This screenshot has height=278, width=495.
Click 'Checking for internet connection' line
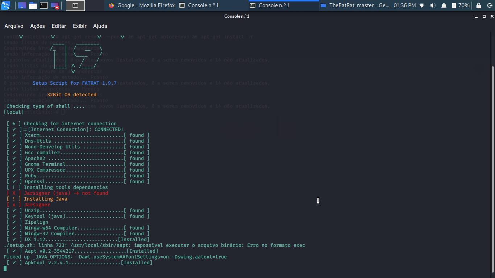point(62,123)
